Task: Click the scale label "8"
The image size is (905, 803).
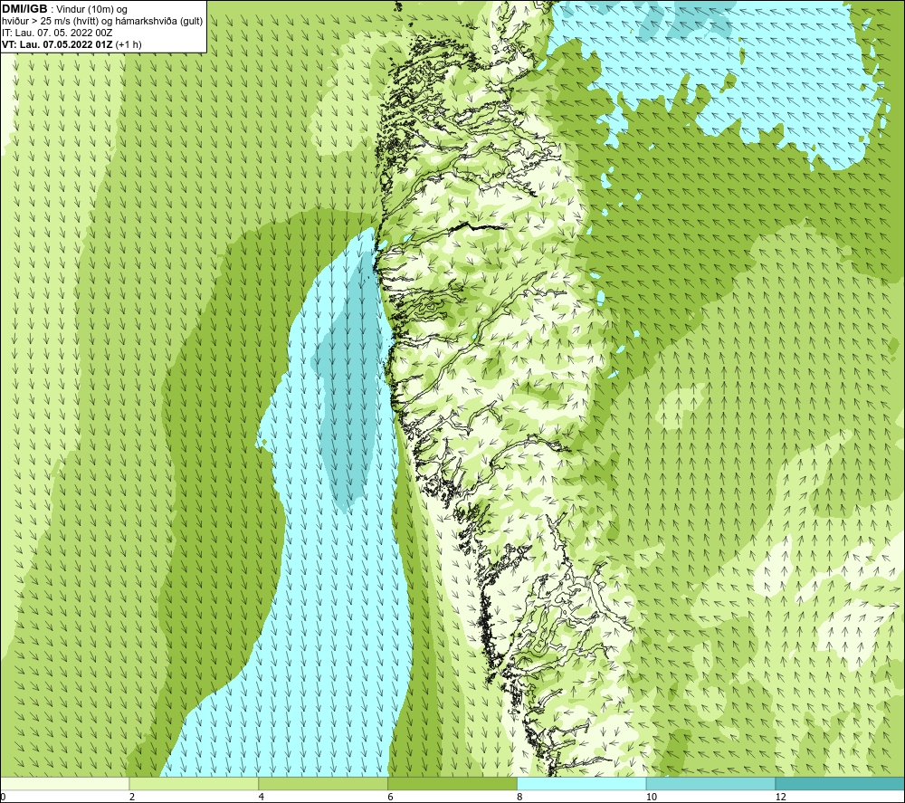Action: pos(520,798)
